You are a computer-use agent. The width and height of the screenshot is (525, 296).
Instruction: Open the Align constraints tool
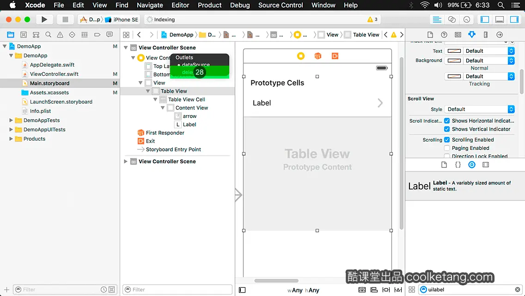coord(374,290)
